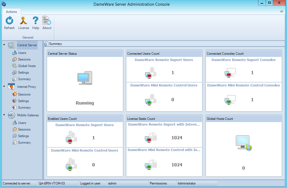Click the Mobile Gateway arrow icon

coord(11,115)
